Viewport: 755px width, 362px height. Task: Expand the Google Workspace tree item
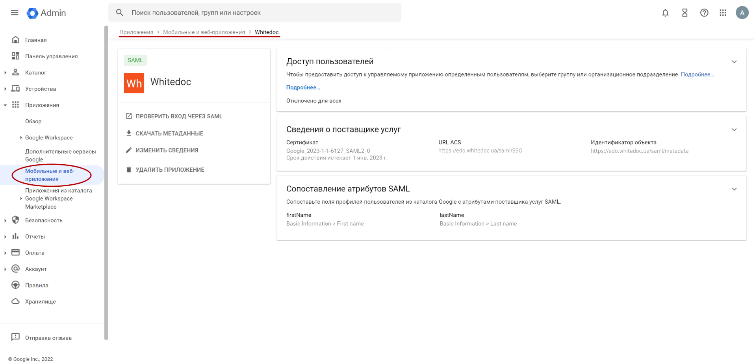[21, 137]
